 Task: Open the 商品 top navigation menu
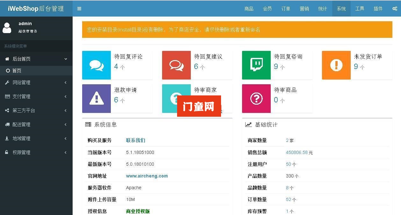coord(249,9)
